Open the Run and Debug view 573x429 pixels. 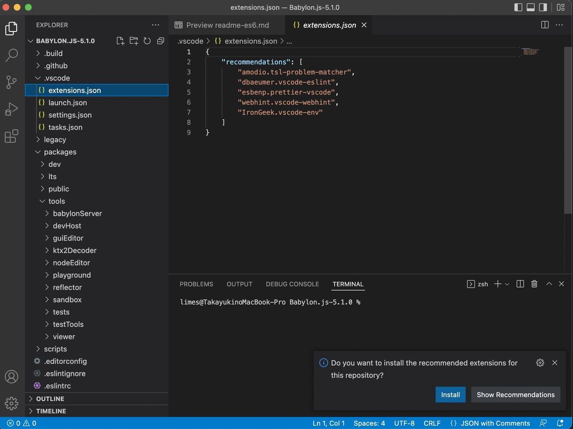click(11, 109)
